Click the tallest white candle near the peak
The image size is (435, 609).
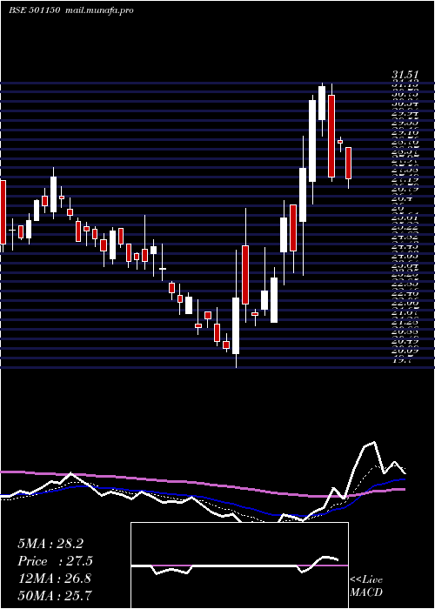[312, 141]
